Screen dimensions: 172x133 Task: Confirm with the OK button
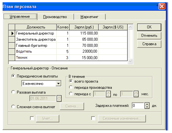tap(149, 27)
